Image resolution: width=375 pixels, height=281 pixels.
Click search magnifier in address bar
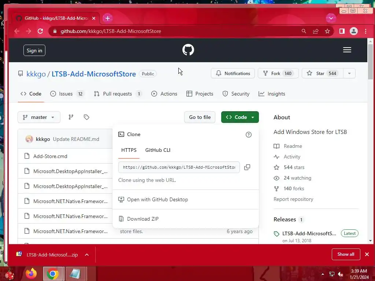tap(304, 31)
